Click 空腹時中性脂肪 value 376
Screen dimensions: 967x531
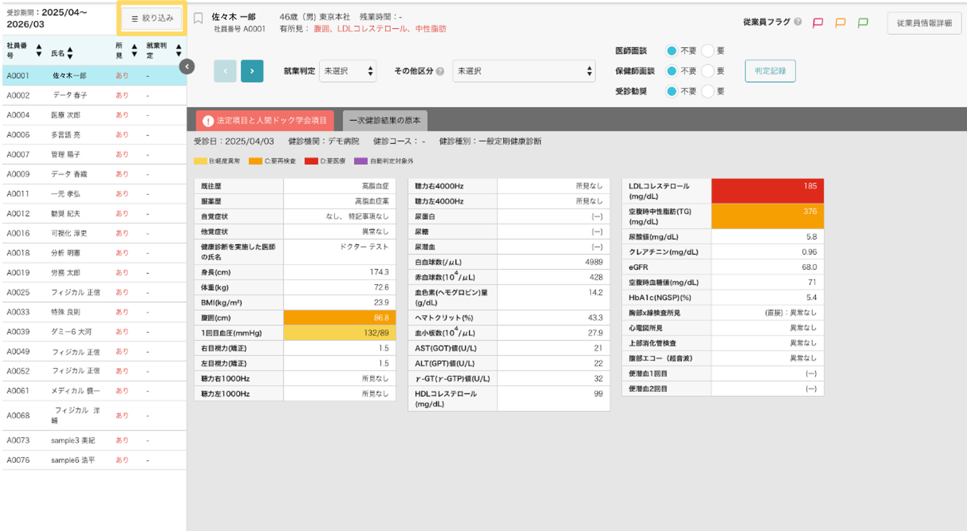[x=767, y=216]
